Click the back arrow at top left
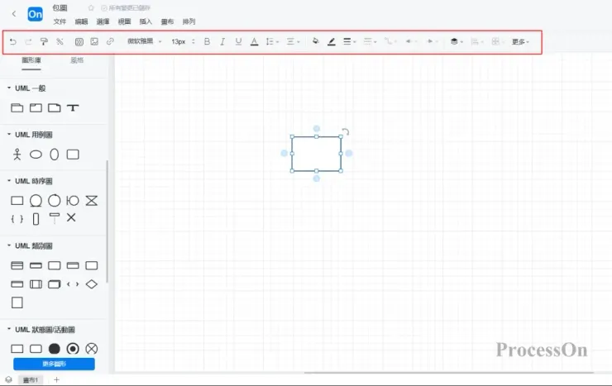612x386 pixels. coord(14,14)
